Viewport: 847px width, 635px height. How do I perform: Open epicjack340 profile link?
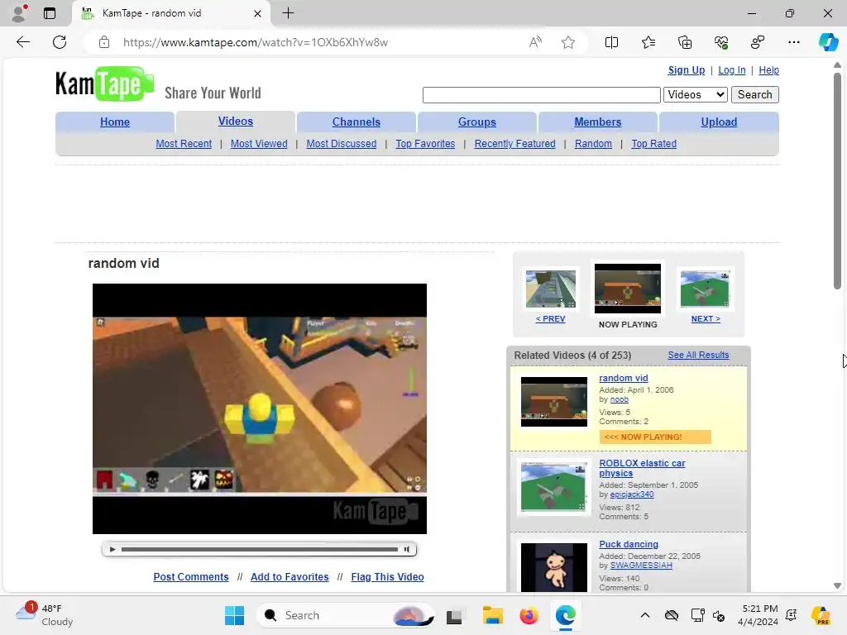tap(631, 494)
